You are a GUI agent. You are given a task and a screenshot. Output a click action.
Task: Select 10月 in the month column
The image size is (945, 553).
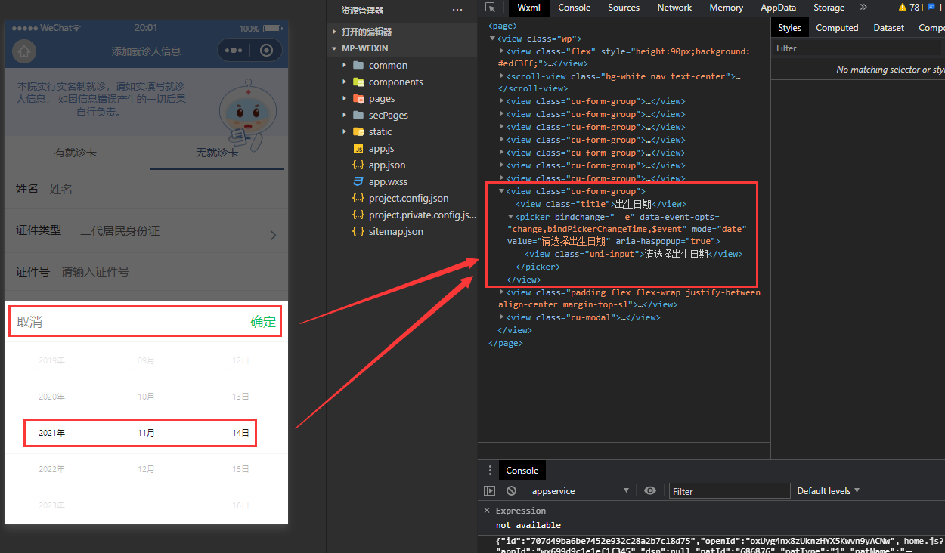click(146, 397)
